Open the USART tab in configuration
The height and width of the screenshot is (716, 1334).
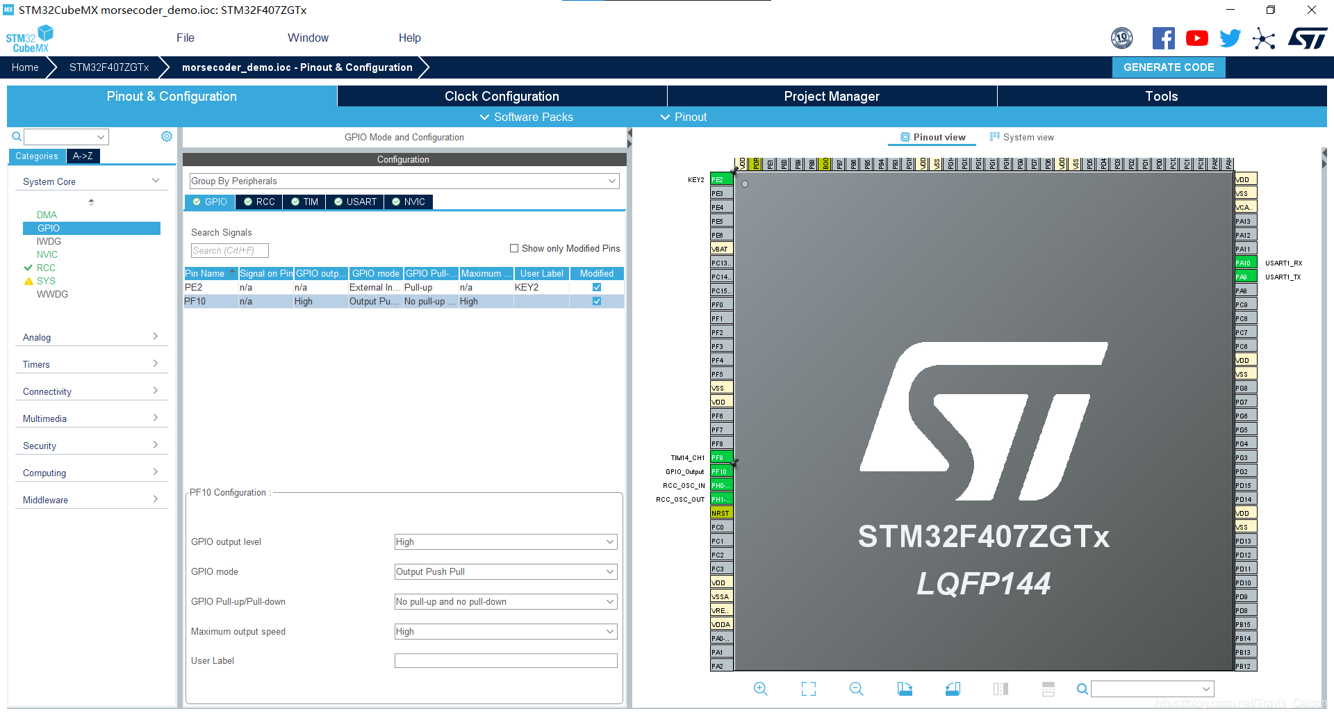[355, 202]
